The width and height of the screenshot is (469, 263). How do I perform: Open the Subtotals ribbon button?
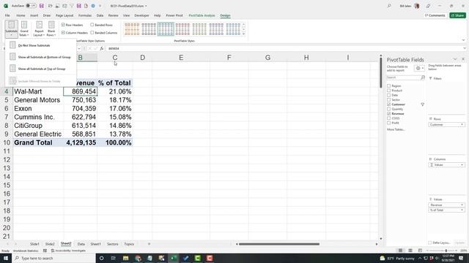pyautogui.click(x=11, y=29)
